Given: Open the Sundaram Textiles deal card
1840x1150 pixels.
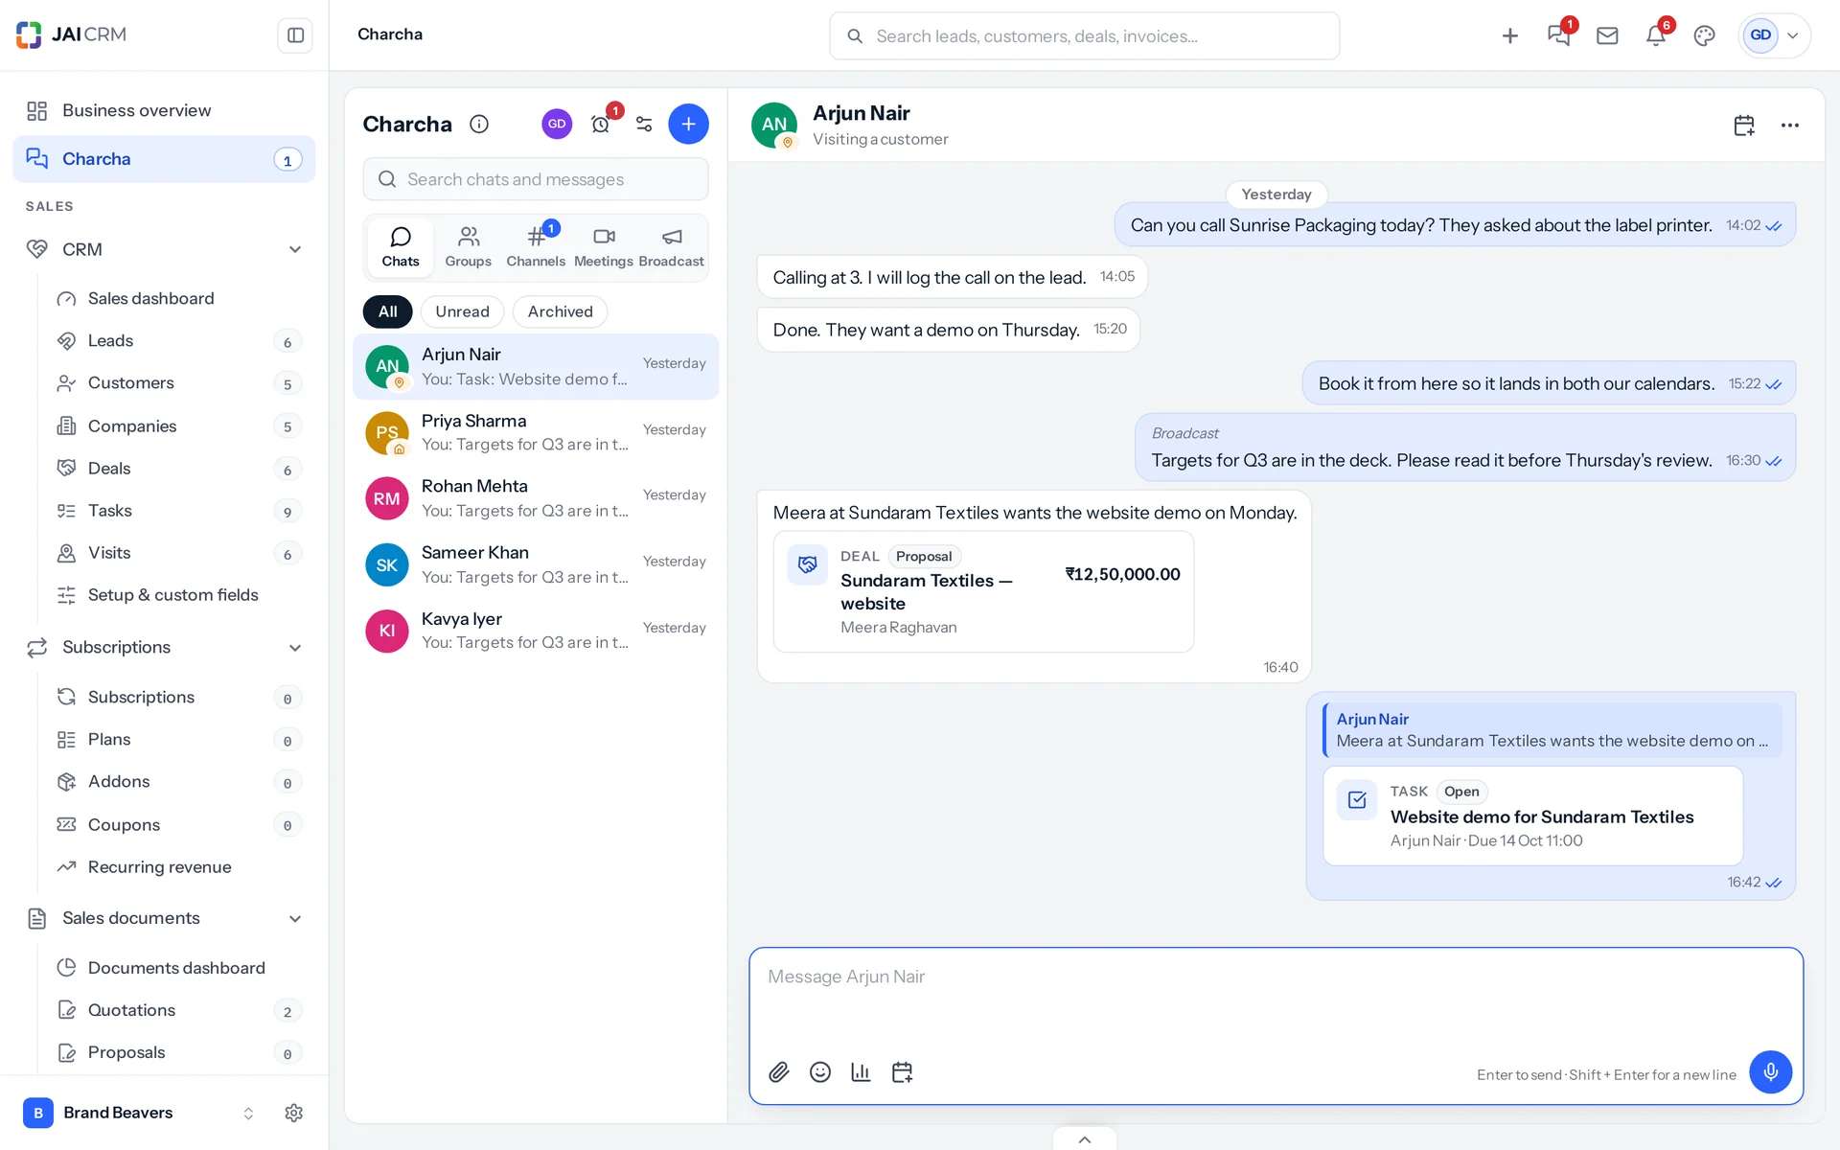Looking at the screenshot, I should [x=983, y=592].
